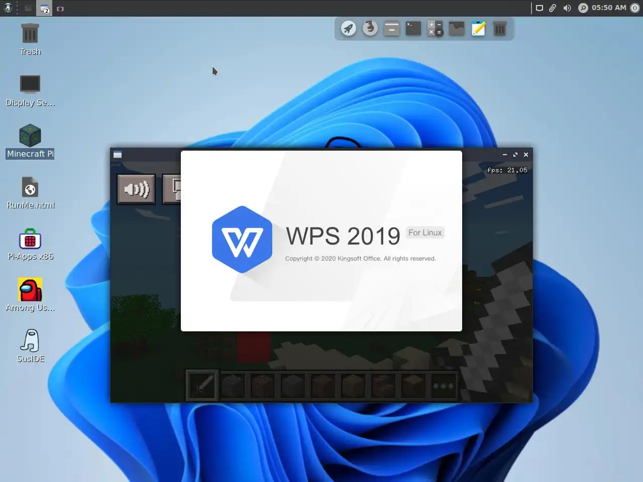
Task: Open the search magnifier in top panel
Action: tap(583, 8)
